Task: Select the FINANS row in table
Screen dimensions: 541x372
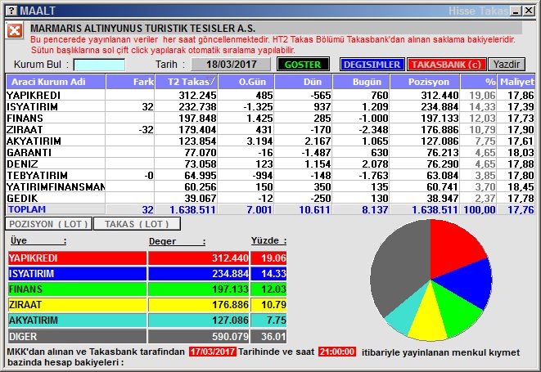Action: (x=270, y=118)
